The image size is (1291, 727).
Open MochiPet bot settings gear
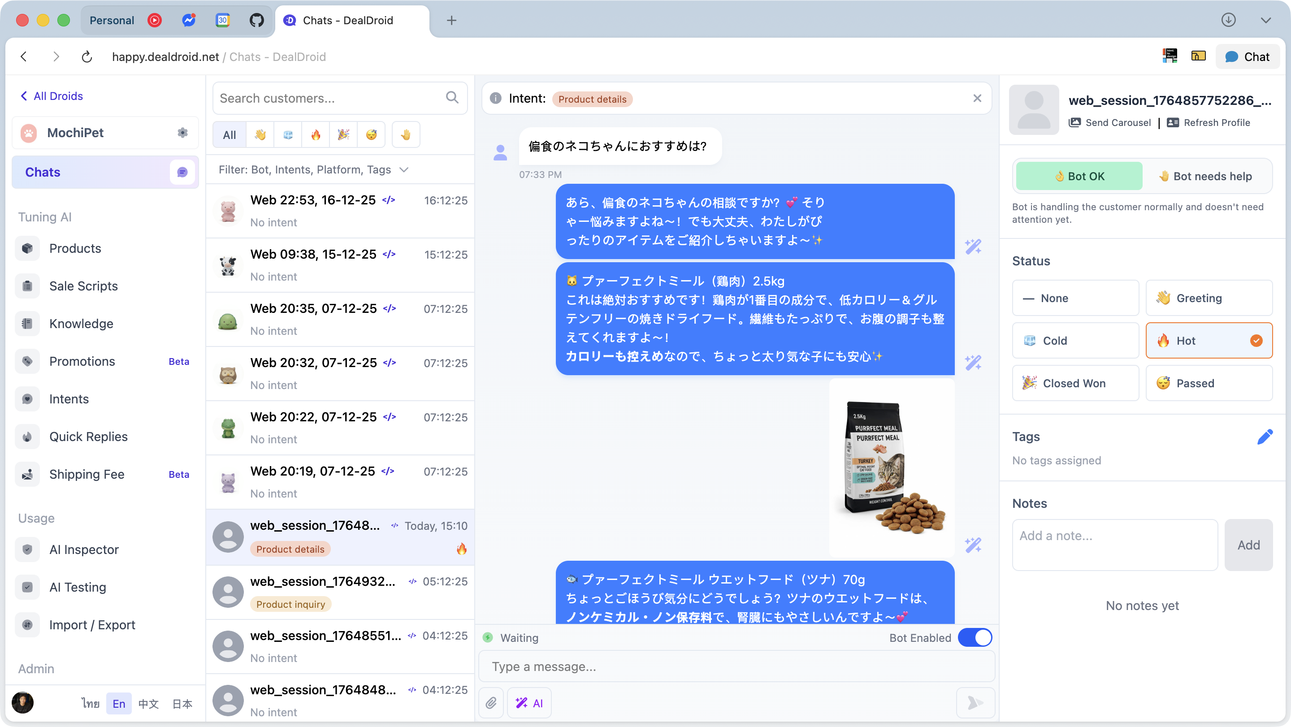182,132
